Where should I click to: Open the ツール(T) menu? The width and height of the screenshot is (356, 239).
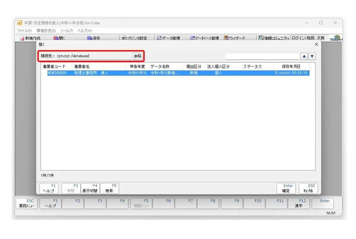pos(67,31)
